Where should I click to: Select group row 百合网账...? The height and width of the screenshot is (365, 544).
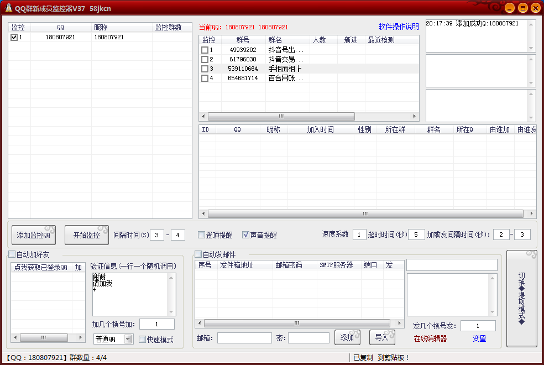[309, 78]
